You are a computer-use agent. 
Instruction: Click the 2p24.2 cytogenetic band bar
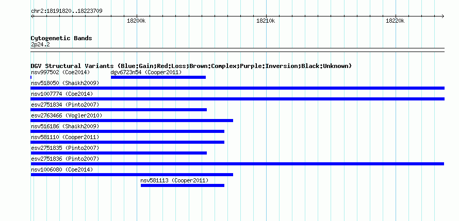[237, 50]
